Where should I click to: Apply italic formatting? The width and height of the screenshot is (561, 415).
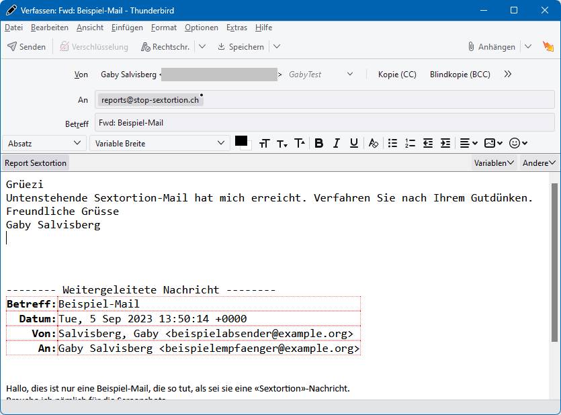point(336,143)
